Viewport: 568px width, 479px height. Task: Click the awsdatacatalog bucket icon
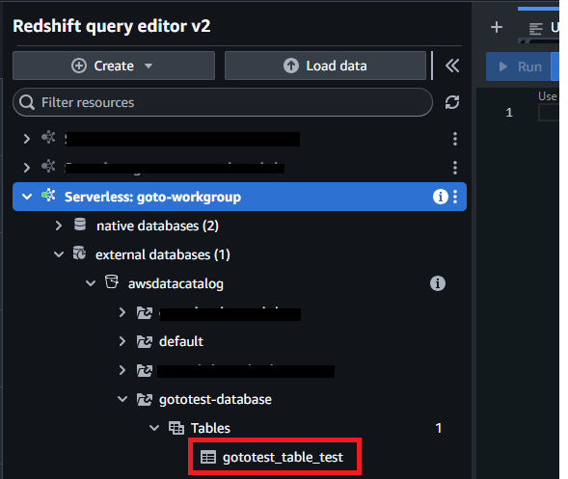[112, 281]
